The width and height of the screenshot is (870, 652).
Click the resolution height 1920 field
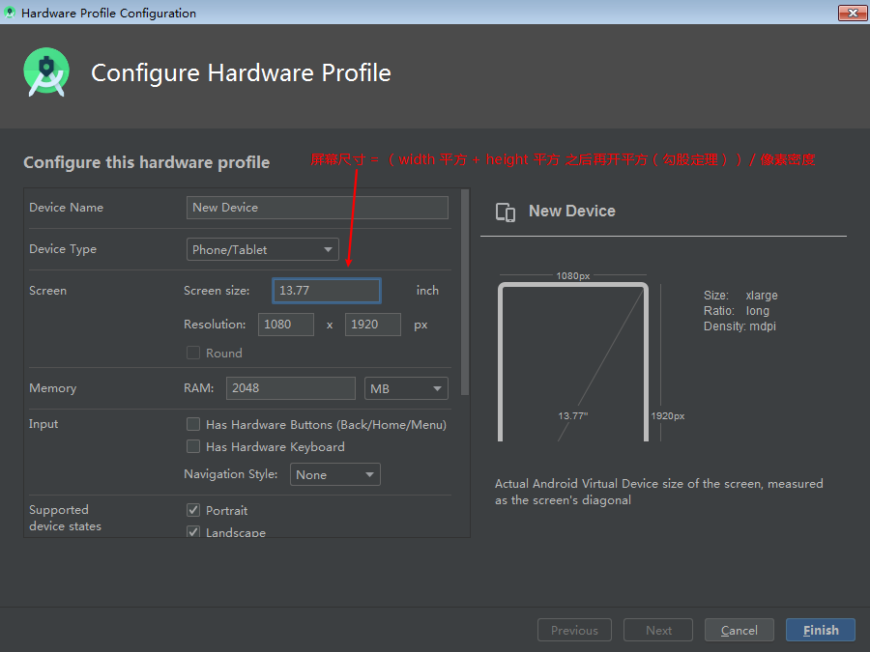[x=373, y=325]
